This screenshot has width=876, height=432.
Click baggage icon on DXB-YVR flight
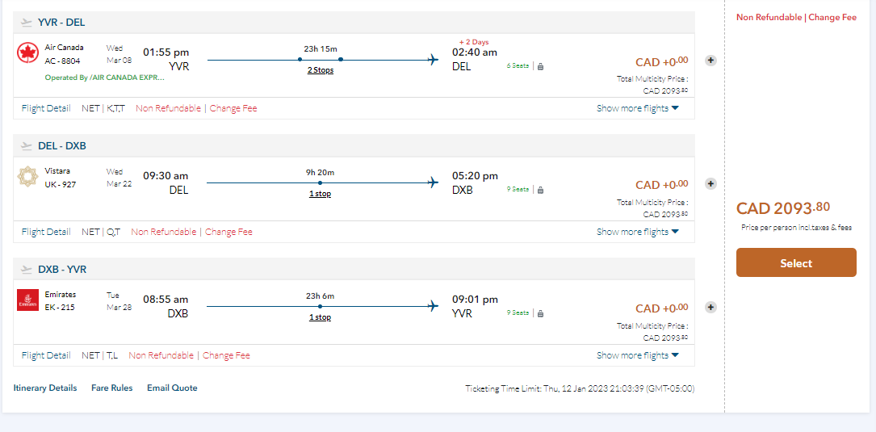[540, 313]
